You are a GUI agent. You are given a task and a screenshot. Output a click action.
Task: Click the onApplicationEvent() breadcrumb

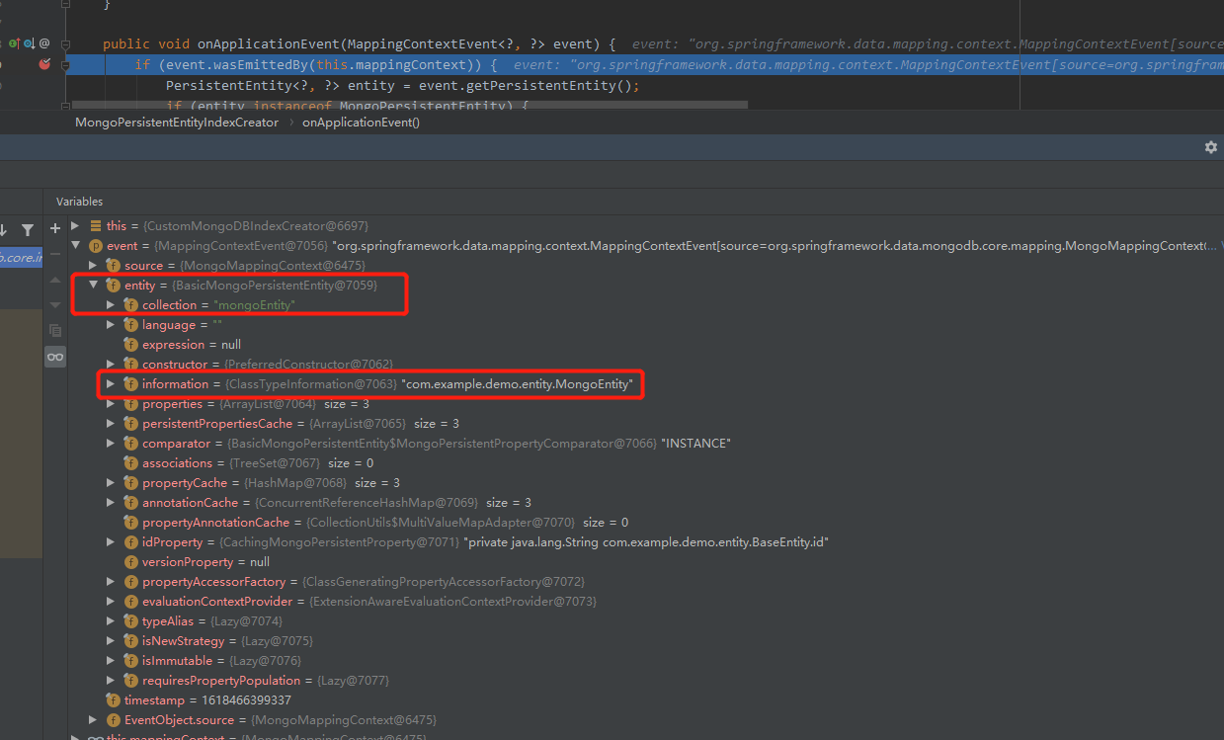(x=361, y=123)
